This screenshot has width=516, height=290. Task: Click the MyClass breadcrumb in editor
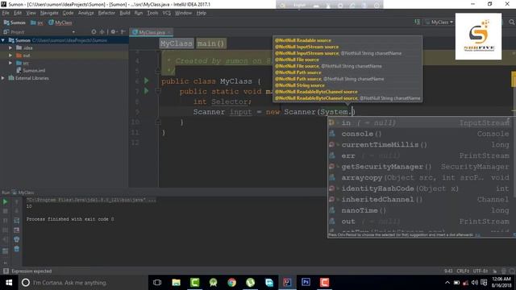point(176,43)
